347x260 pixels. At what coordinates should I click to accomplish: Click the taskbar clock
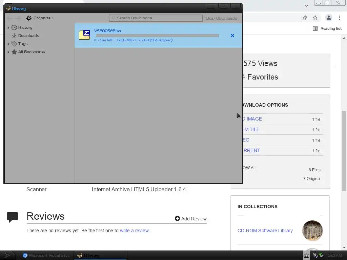coord(335,255)
